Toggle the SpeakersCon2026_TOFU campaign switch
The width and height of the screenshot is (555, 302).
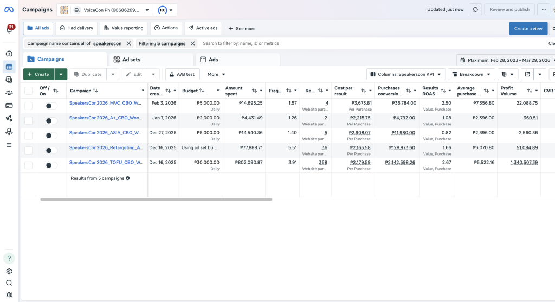pyautogui.click(x=51, y=165)
